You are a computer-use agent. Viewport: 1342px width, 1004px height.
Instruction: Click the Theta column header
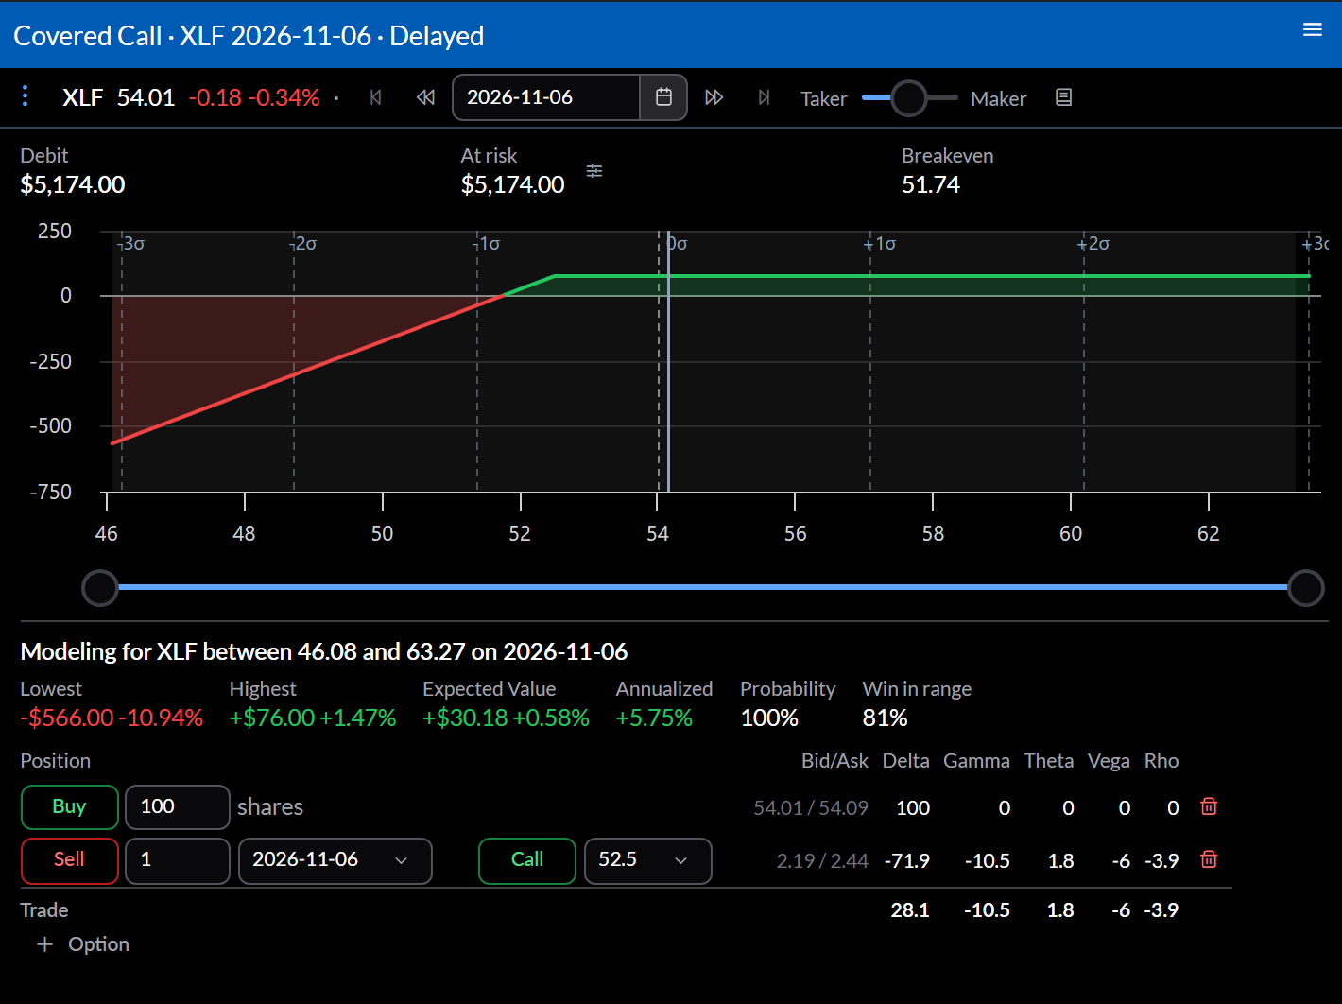[x=1049, y=761]
